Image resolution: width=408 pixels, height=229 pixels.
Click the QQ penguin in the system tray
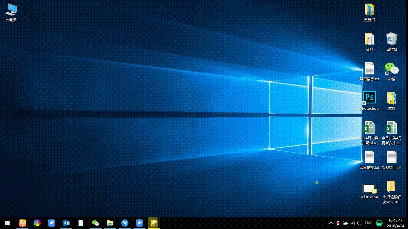pos(338,223)
